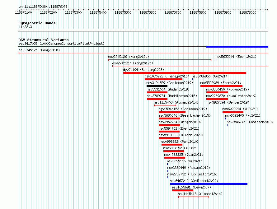The height and width of the screenshot is (209, 277).
Task: Open nsv6086950 (Wu2021) label
Action: [209, 76]
